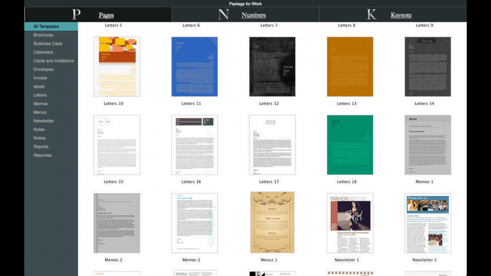491x276 pixels.
Task: Click the Letters 6 label
Action: tap(191, 25)
